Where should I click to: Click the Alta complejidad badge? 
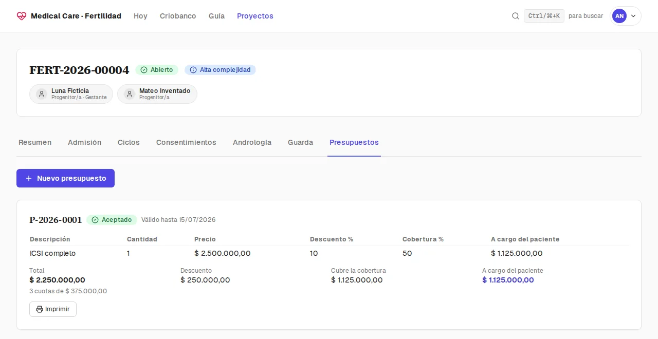[220, 70]
